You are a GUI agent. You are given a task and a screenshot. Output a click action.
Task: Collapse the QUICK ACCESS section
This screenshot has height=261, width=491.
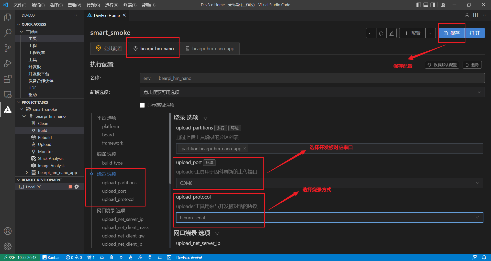tap(18, 24)
